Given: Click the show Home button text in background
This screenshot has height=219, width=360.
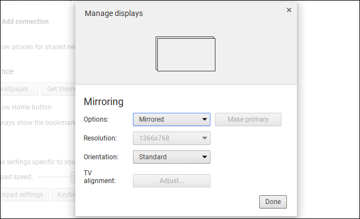Looking at the screenshot, I should click(25, 107).
